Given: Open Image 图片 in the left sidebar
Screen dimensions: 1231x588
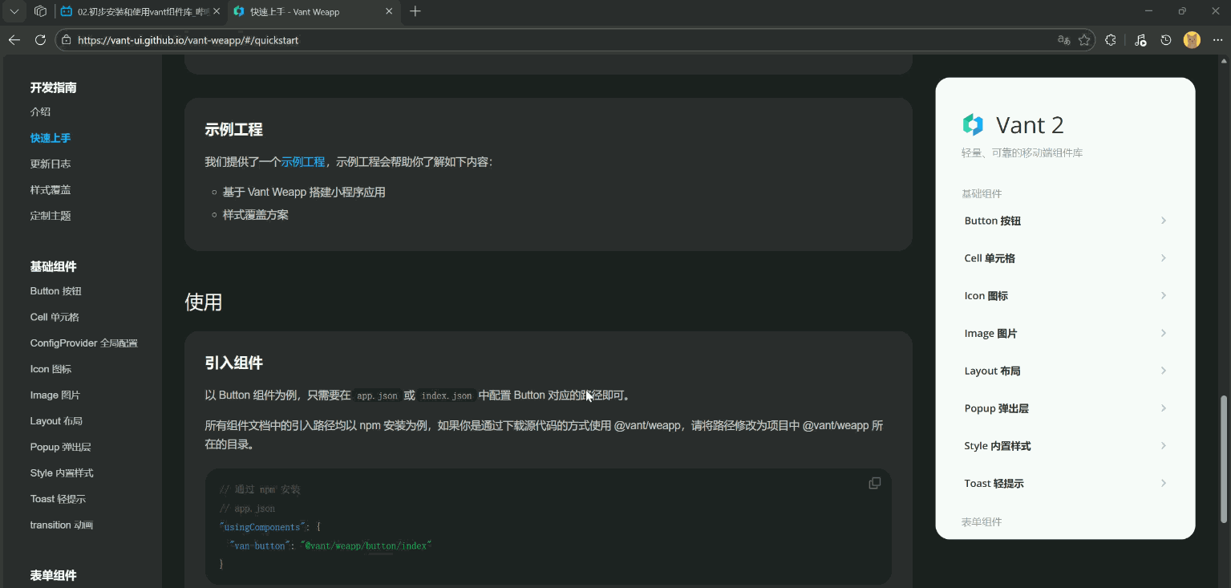Looking at the screenshot, I should [55, 395].
